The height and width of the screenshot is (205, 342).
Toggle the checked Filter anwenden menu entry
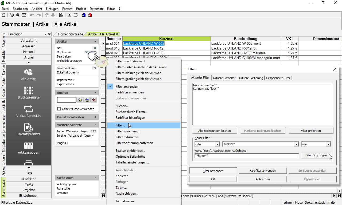pyautogui.click(x=127, y=87)
